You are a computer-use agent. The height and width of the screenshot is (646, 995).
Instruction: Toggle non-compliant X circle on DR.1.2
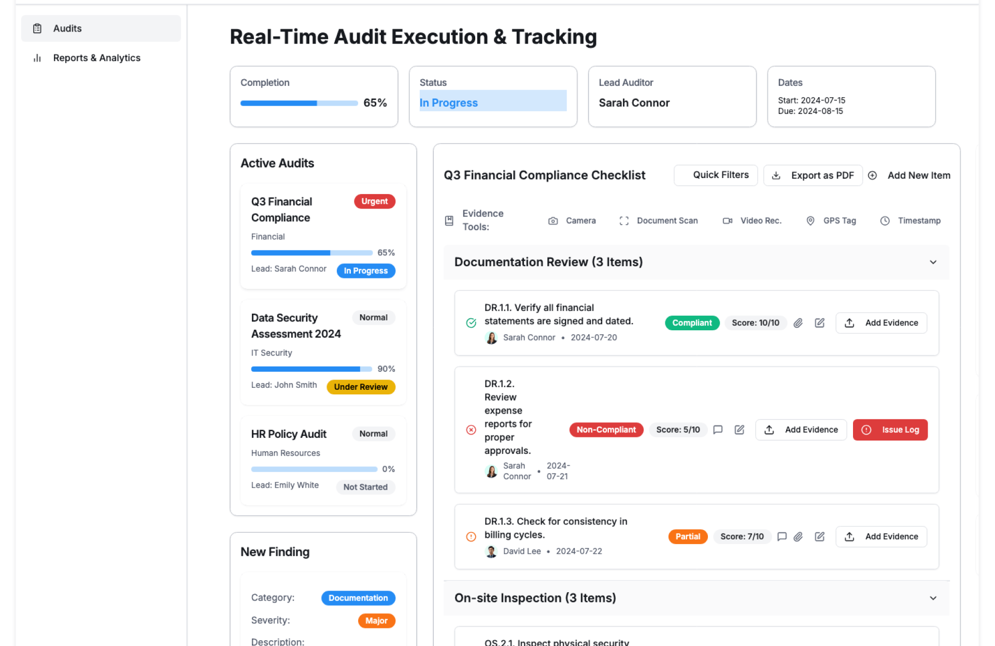click(471, 430)
